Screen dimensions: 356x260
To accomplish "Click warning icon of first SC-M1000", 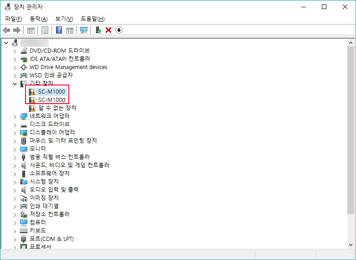I will pos(32,91).
